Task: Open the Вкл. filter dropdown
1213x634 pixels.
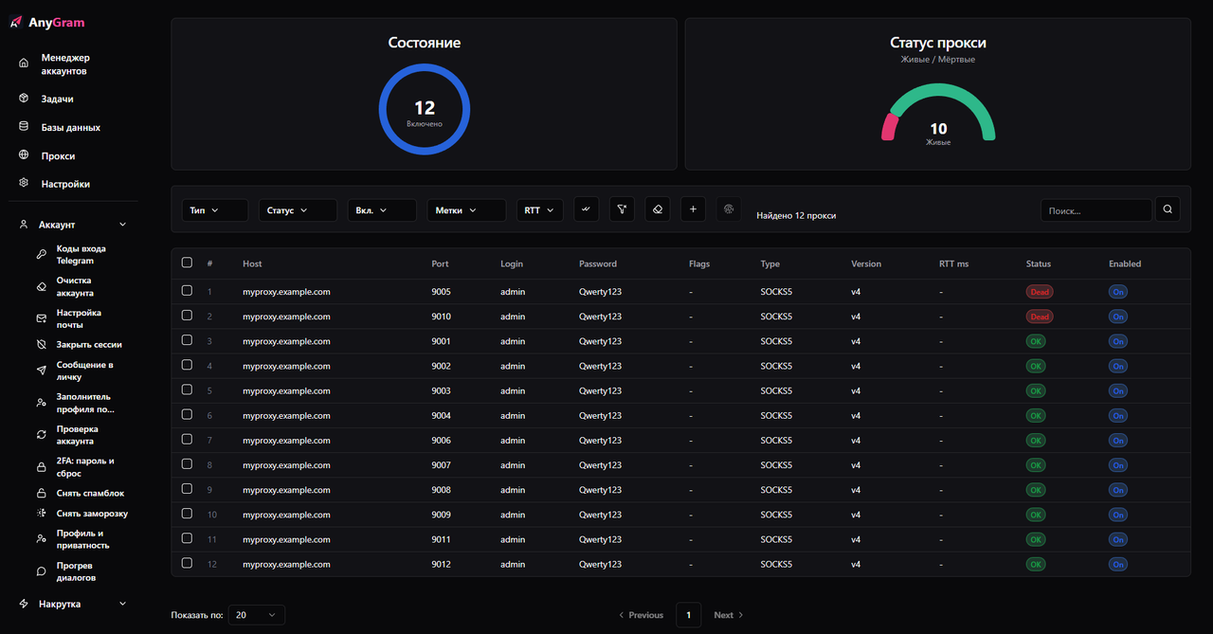Action: [x=382, y=210]
